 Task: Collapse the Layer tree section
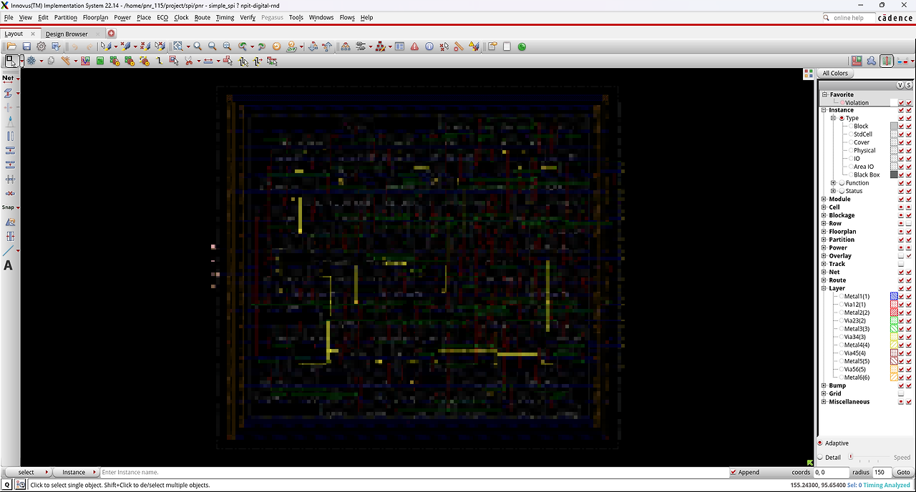(x=824, y=289)
